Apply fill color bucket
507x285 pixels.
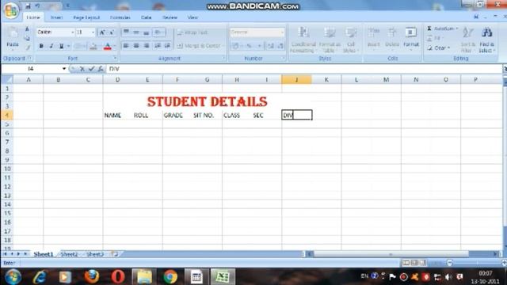tap(93, 47)
